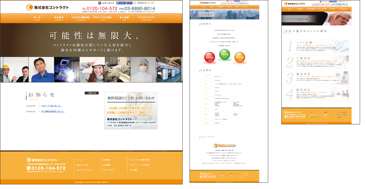Viewport: 365px width, 189px height.
Task: Click the お知らせ一覧 footer link
Action: point(82,165)
